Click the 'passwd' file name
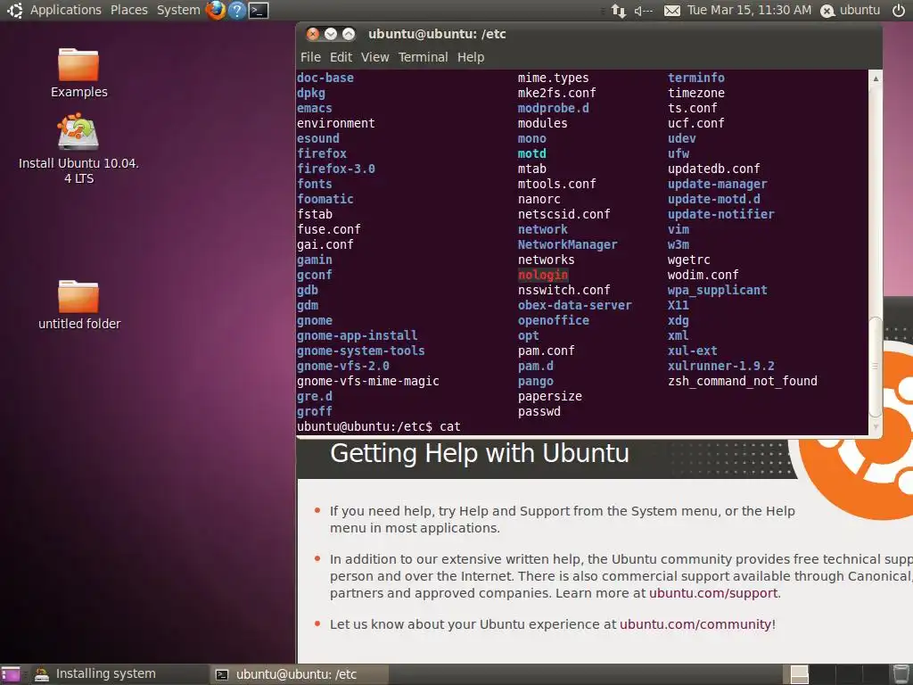 coord(539,411)
